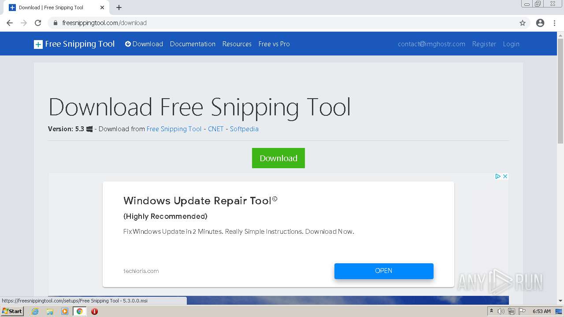Click the Windows Start button
The image size is (564, 317).
pyautogui.click(x=12, y=311)
